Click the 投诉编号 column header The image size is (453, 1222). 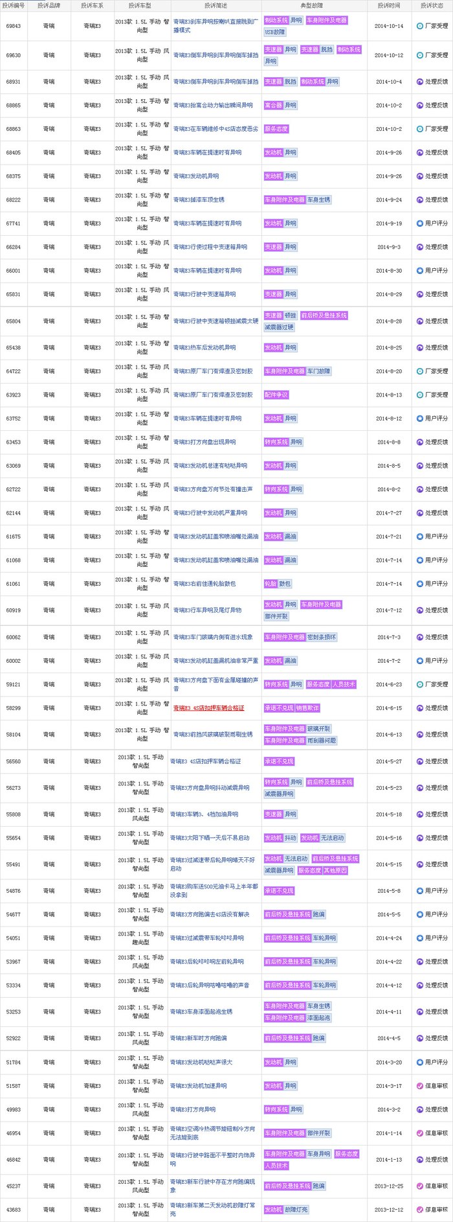coord(13,5)
